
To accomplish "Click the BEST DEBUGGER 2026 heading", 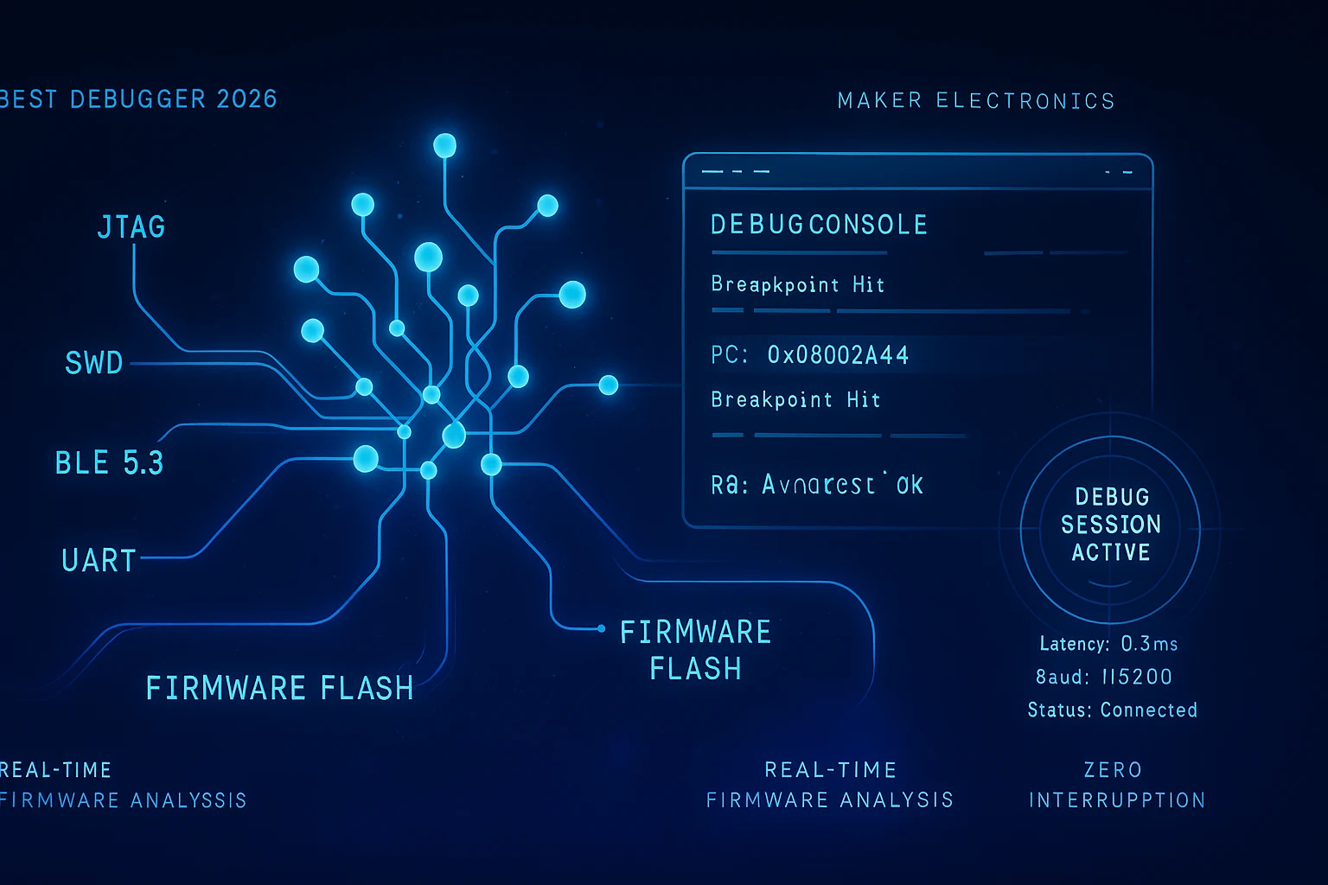I will 138,99.
